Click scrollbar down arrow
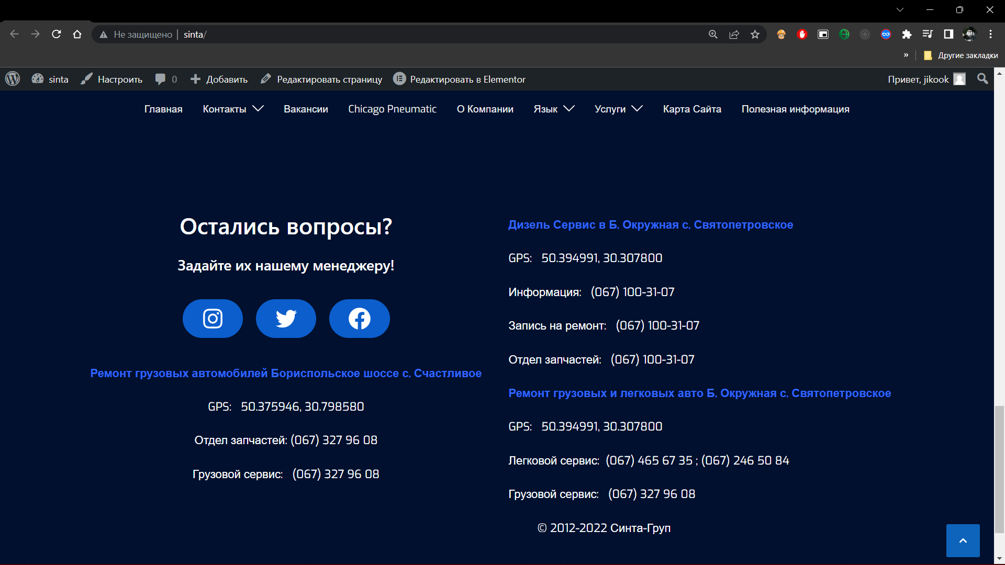Viewport: 1005px width, 565px height. [999, 558]
